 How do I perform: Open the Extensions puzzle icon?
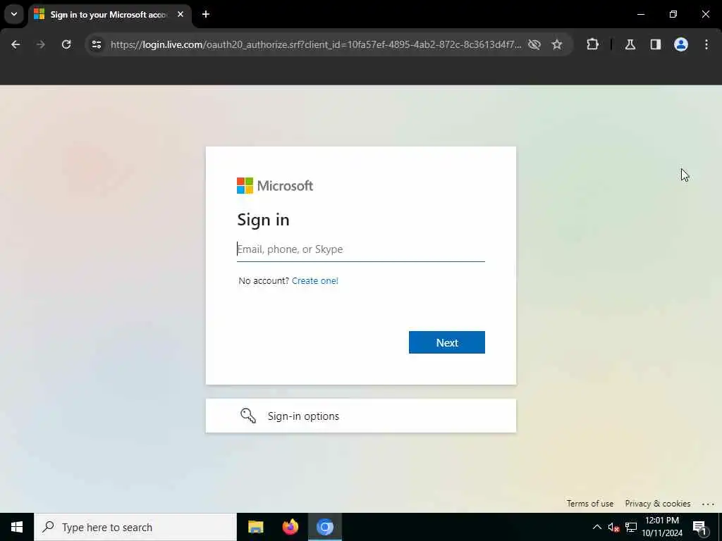coord(592,44)
